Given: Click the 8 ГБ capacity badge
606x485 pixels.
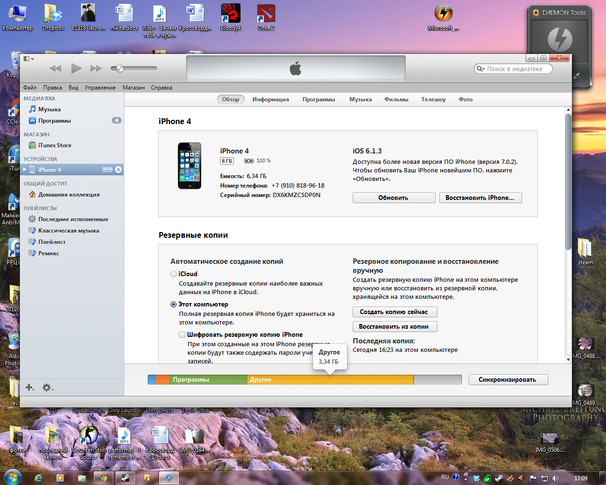Looking at the screenshot, I should point(227,161).
